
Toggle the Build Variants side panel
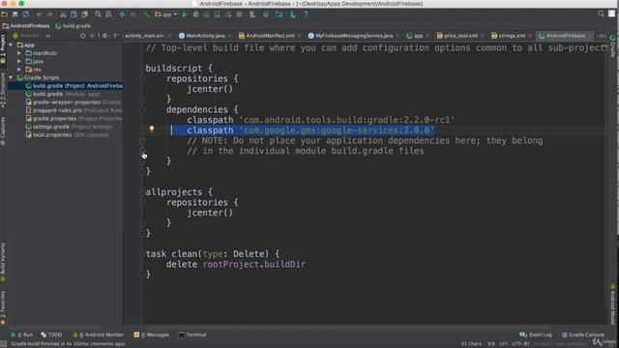click(x=3, y=262)
